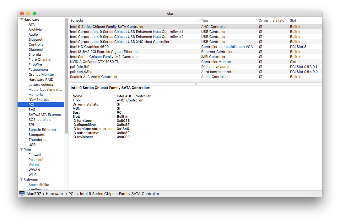Viewport: 340px width, 222px height.
Task: Click the sidebar vertical scrollbar
Action: tap(66, 76)
